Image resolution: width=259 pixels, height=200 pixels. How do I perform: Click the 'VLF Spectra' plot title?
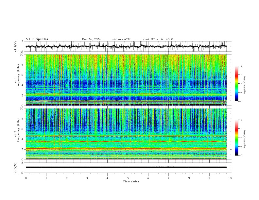point(37,39)
